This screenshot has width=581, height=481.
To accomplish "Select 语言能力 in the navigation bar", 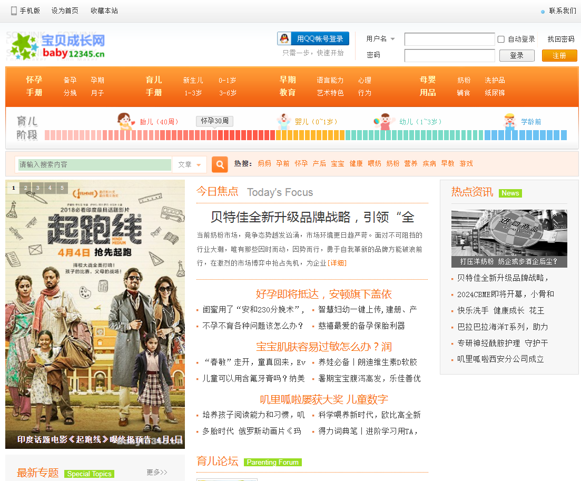I will click(330, 80).
